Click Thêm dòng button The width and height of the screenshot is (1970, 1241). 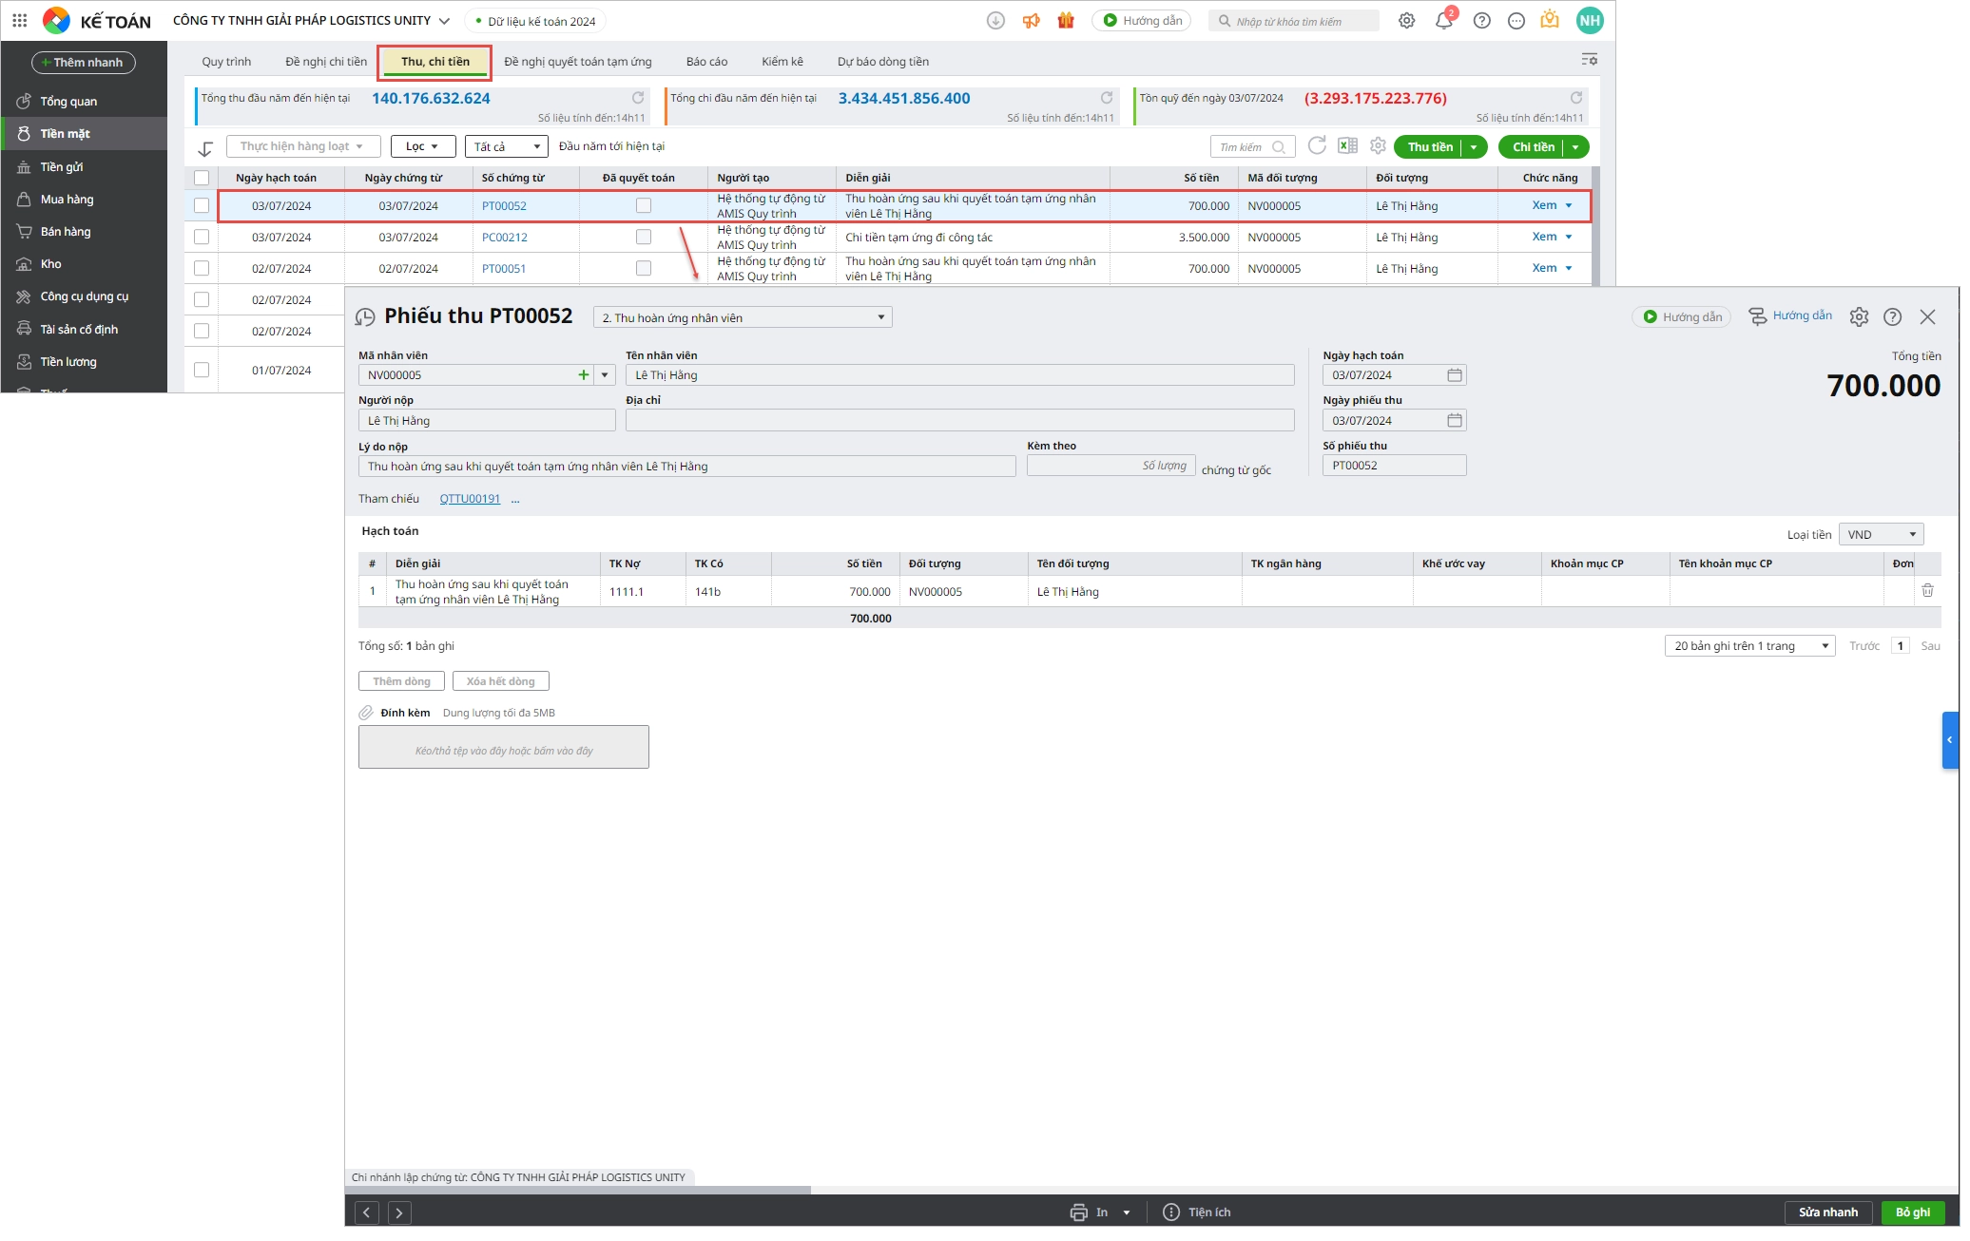pyautogui.click(x=401, y=681)
